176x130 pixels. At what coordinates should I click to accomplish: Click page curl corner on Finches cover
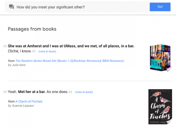click(x=169, y=122)
